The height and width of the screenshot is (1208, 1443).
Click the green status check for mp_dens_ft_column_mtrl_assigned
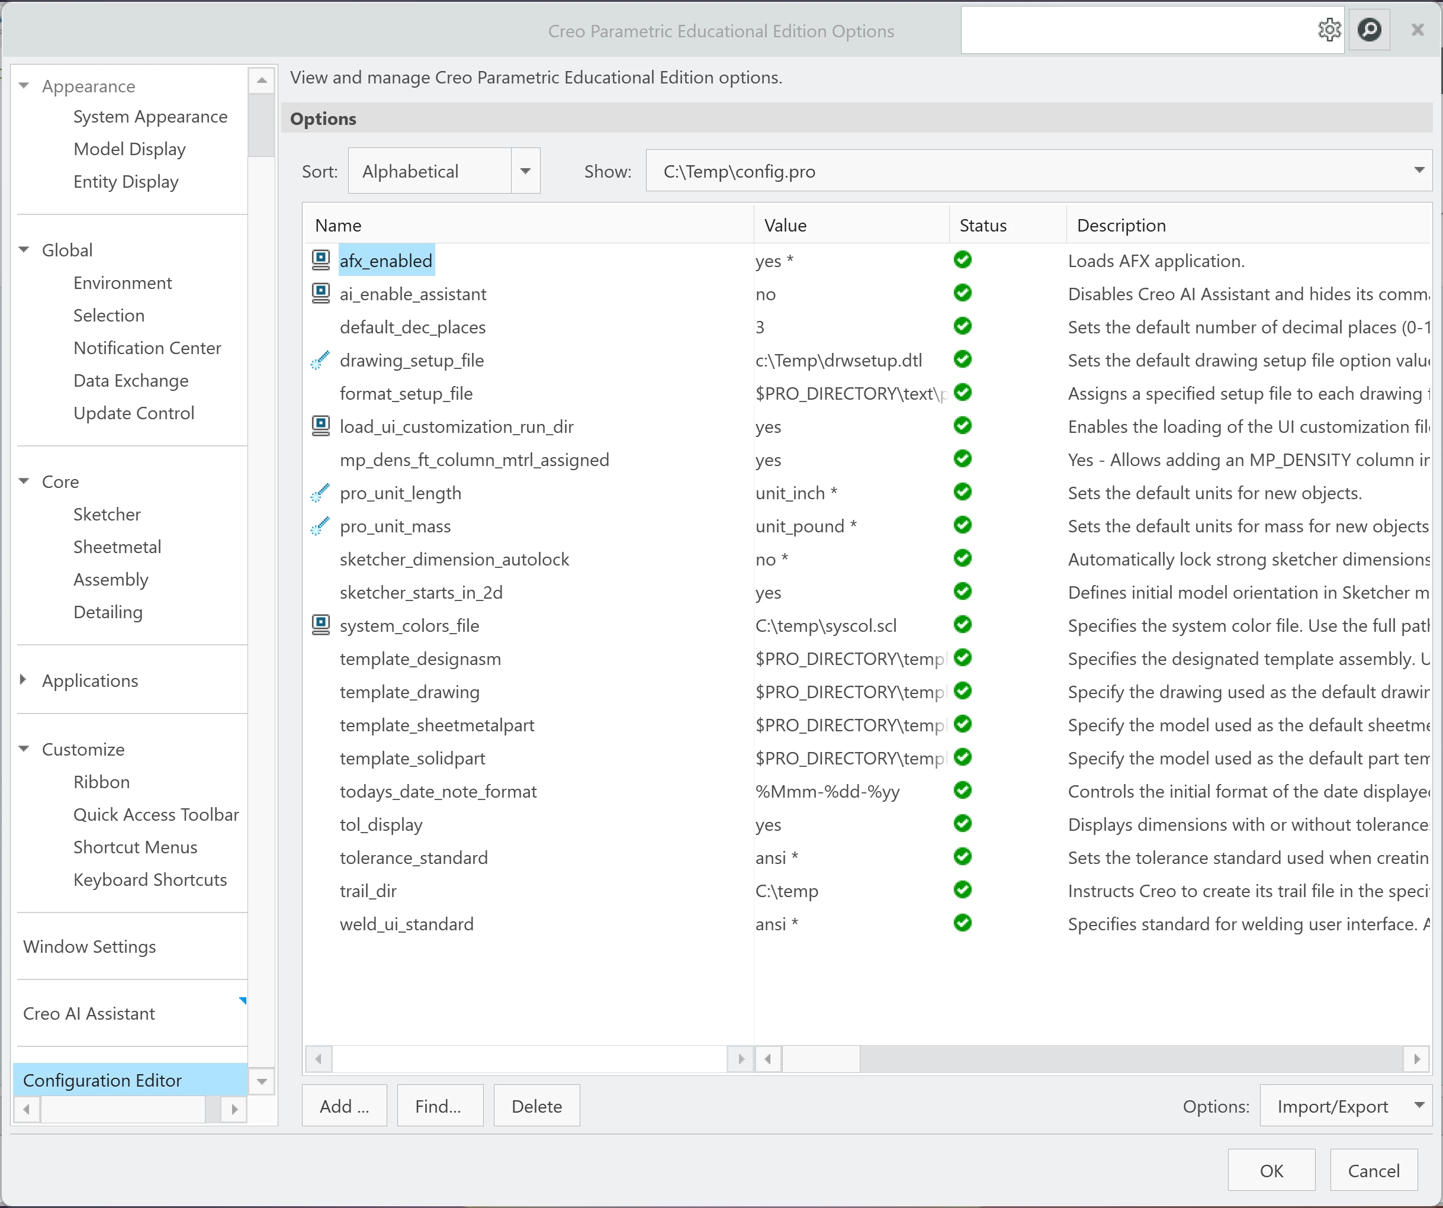point(963,458)
